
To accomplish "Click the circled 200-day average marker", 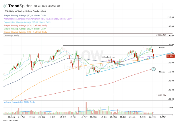I will click(x=154, y=69).
